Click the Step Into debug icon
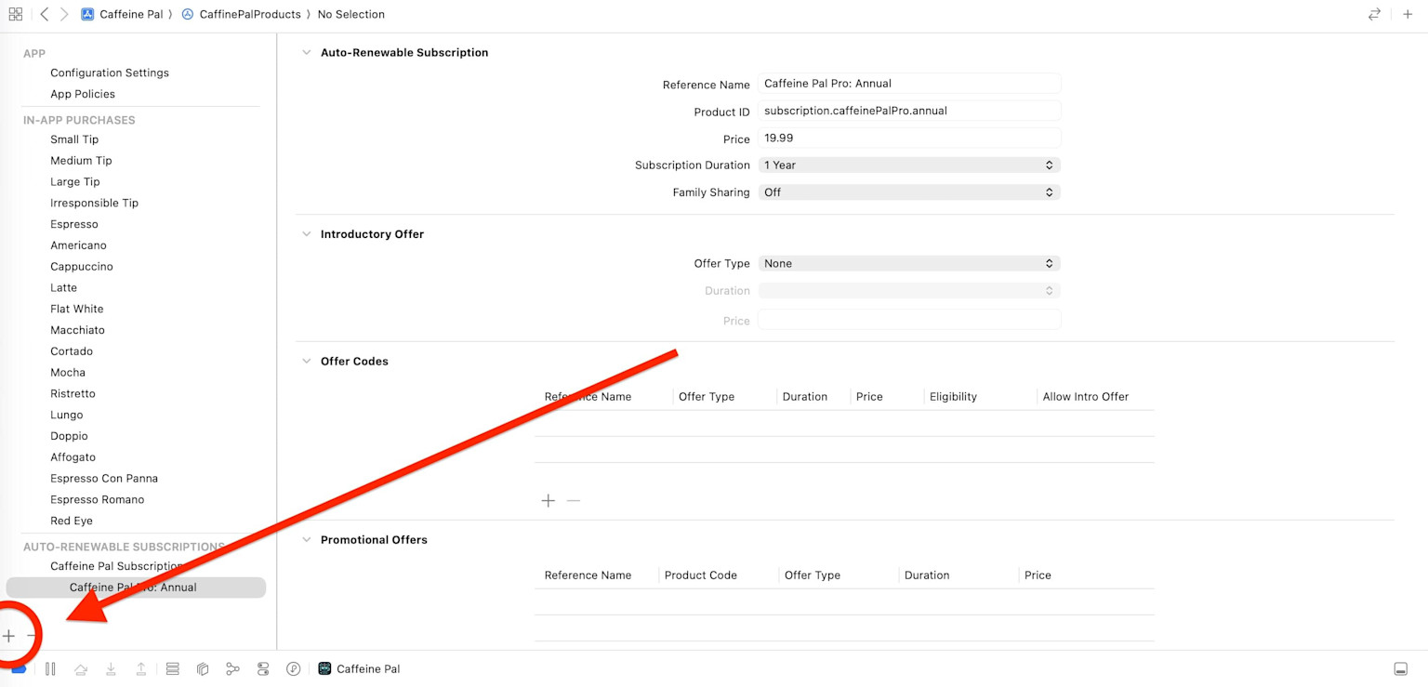Screen dimensions: 1428x687 [x=111, y=668]
